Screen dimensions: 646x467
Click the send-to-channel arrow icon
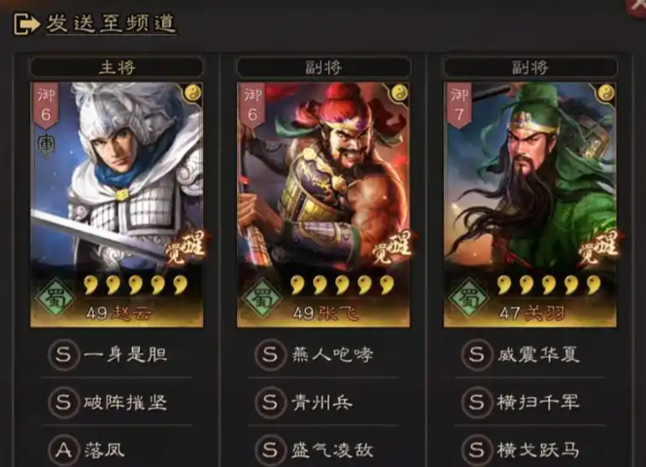[x=27, y=24]
